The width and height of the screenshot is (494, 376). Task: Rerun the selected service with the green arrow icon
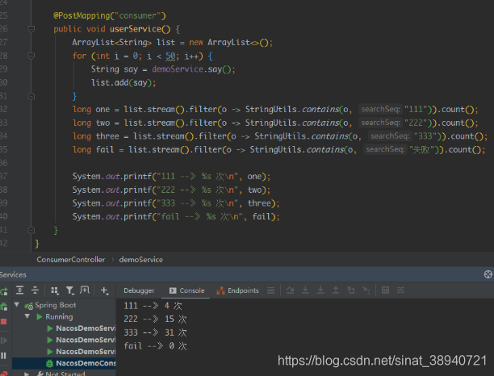click(3, 291)
